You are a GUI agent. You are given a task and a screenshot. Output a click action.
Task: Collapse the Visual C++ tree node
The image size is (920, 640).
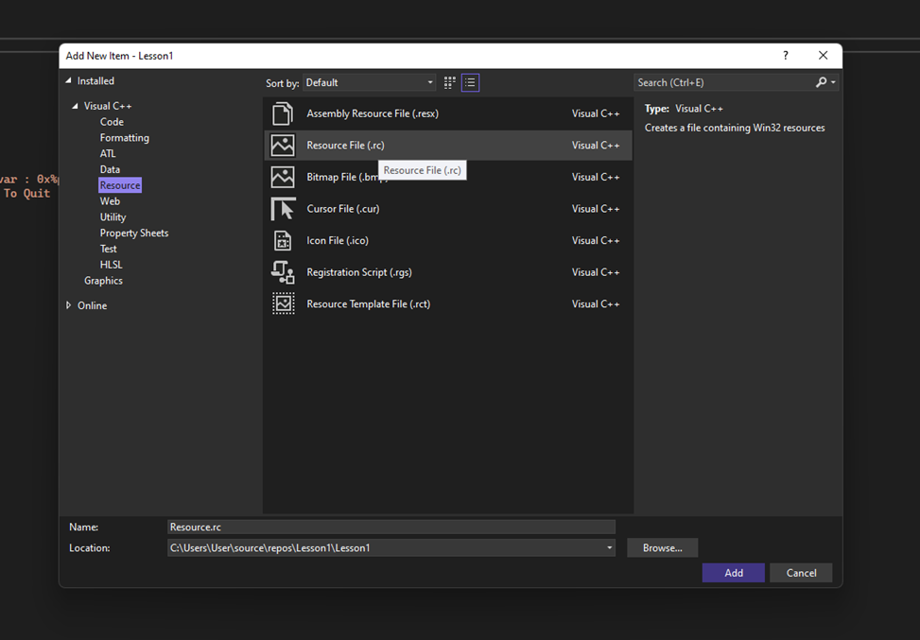point(76,106)
